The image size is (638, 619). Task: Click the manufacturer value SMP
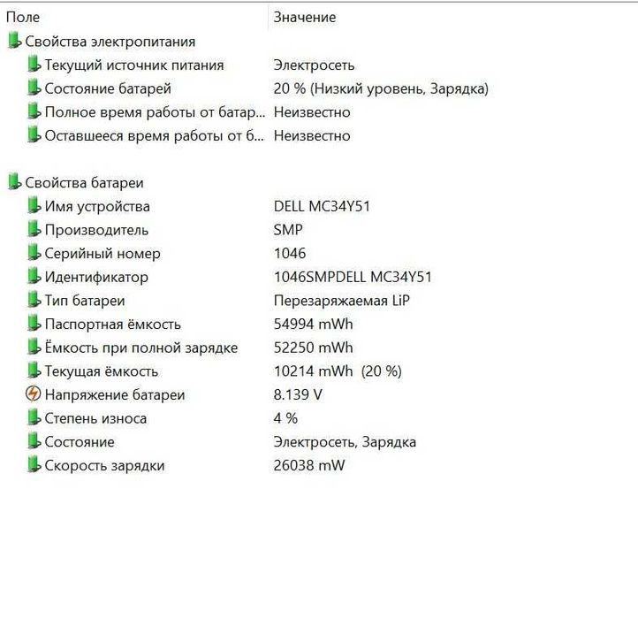[288, 230]
